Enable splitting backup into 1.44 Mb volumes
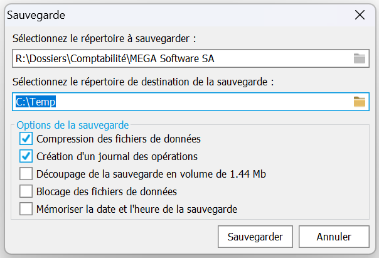 (x=26, y=173)
